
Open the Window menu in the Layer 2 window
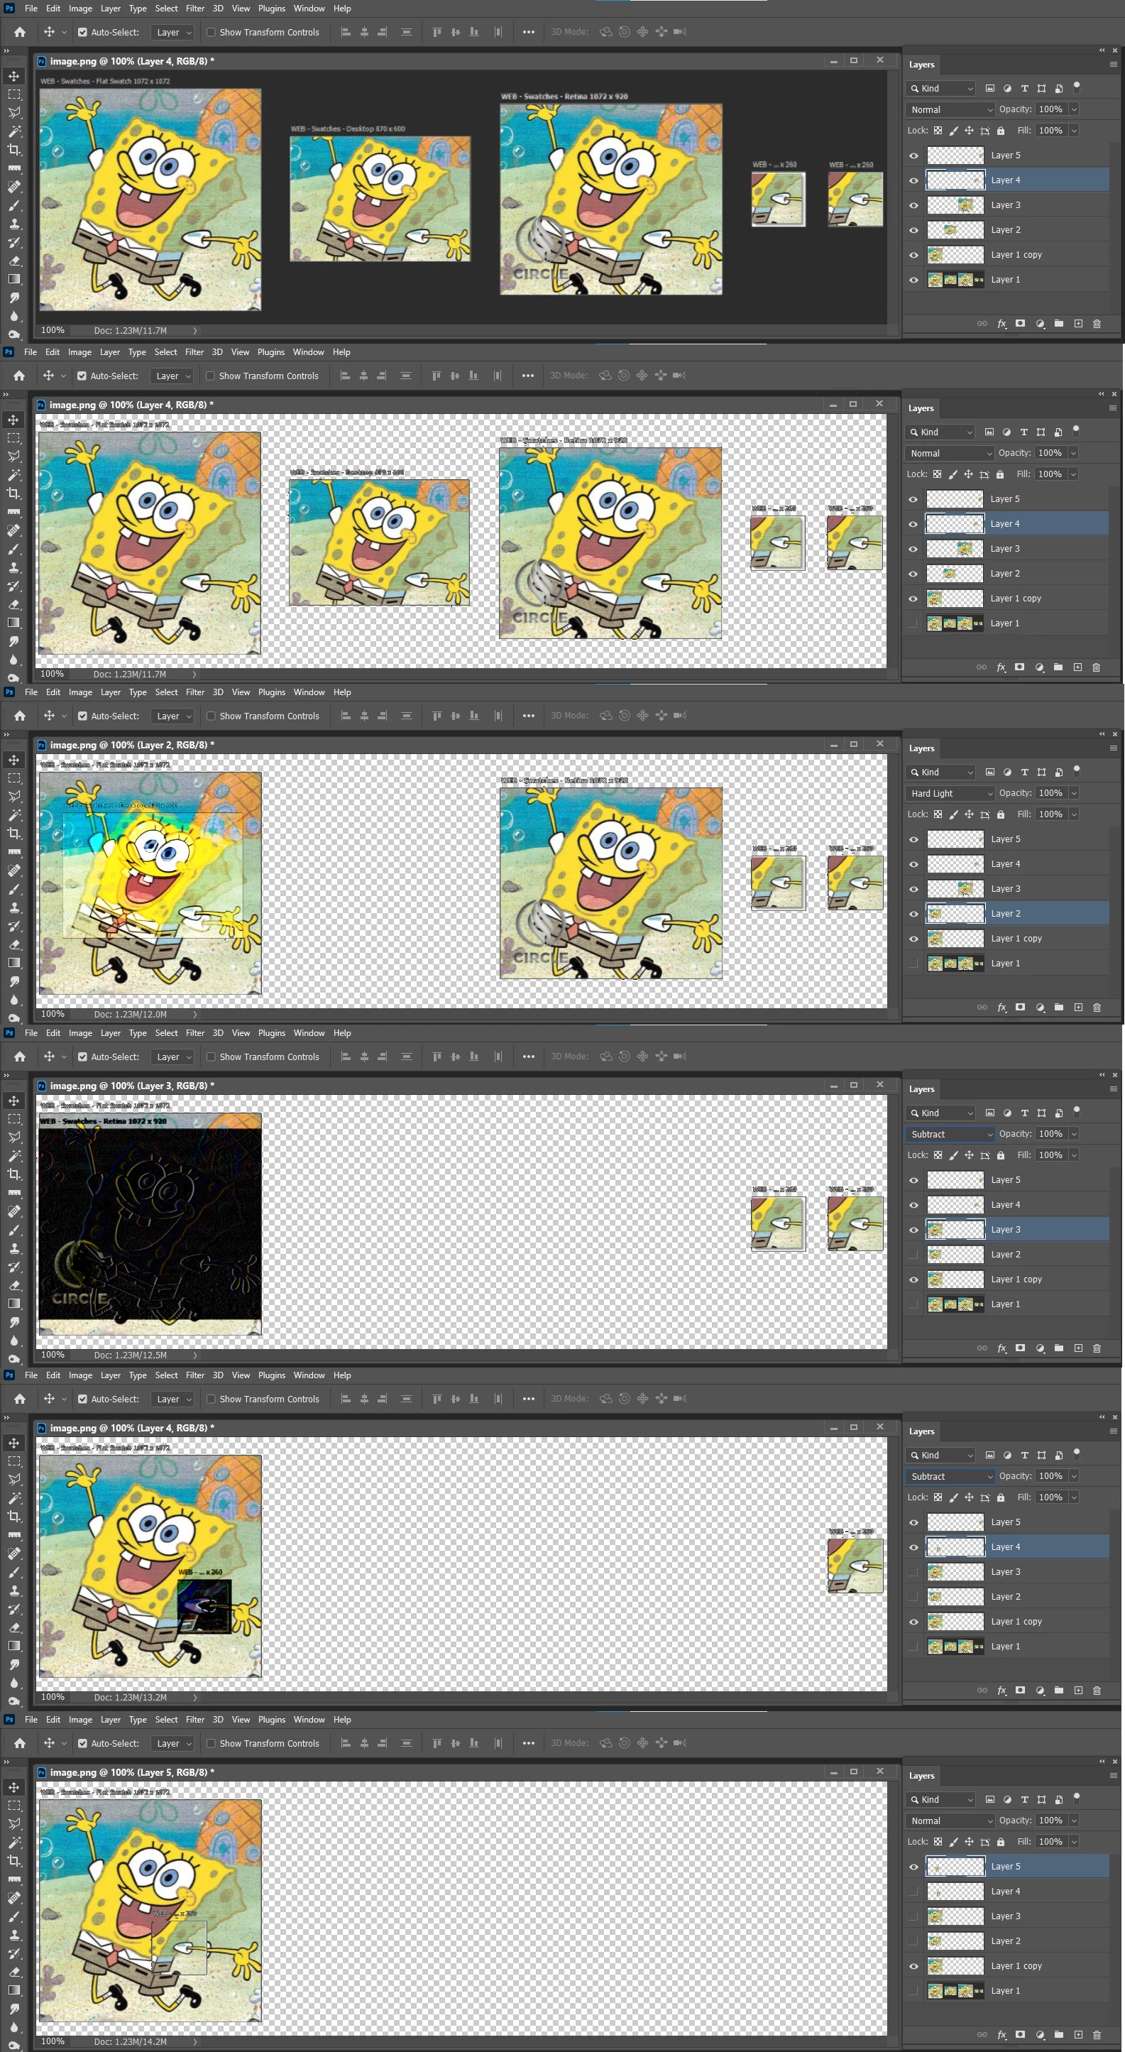tap(309, 692)
